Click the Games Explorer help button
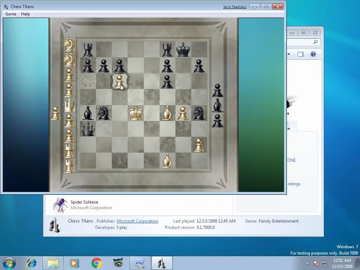The width and height of the screenshot is (360, 270). [x=313, y=54]
